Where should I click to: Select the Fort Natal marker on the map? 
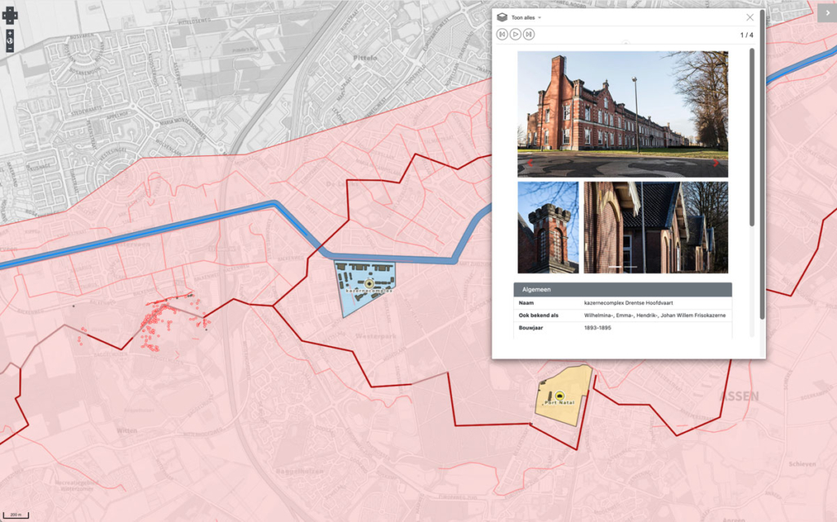(560, 395)
